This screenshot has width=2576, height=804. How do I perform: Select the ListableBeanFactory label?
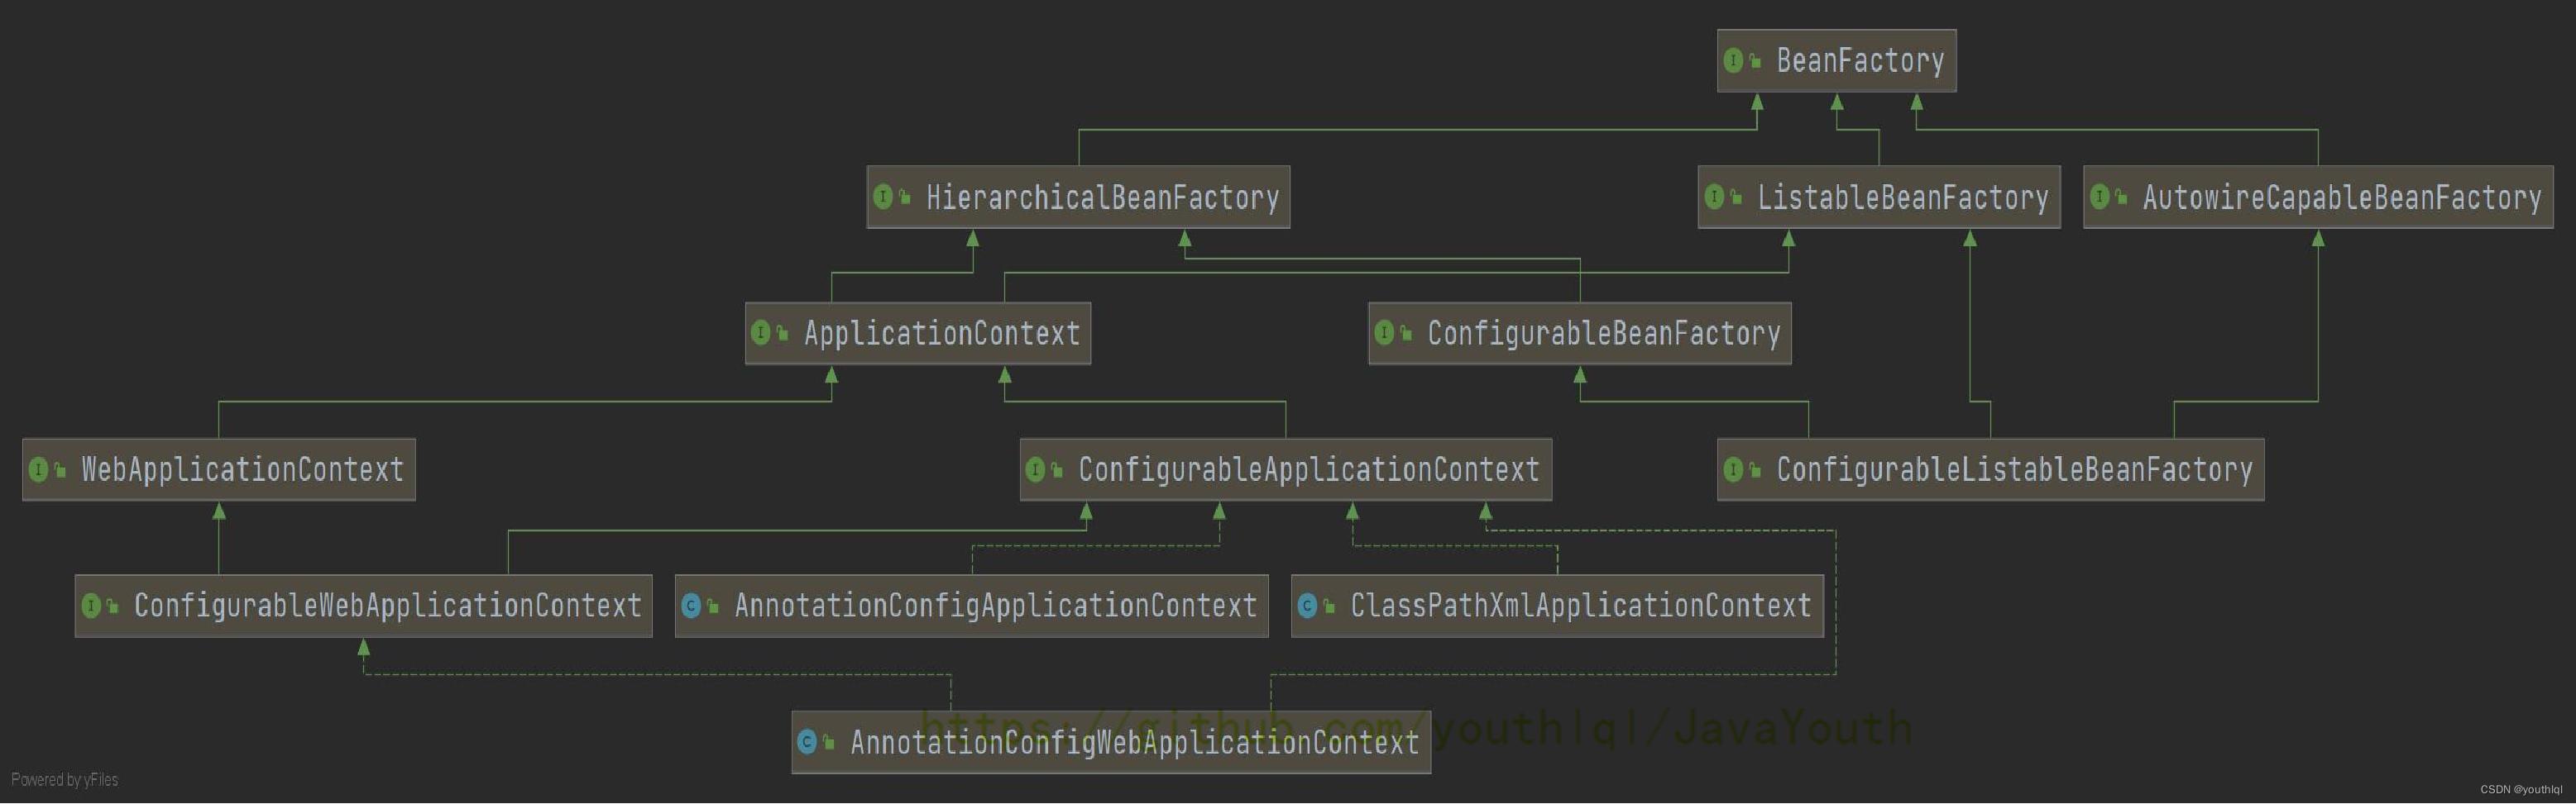pyautogui.click(x=1902, y=197)
